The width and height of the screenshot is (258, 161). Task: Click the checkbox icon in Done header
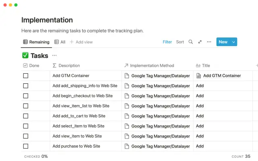[x=25, y=66]
